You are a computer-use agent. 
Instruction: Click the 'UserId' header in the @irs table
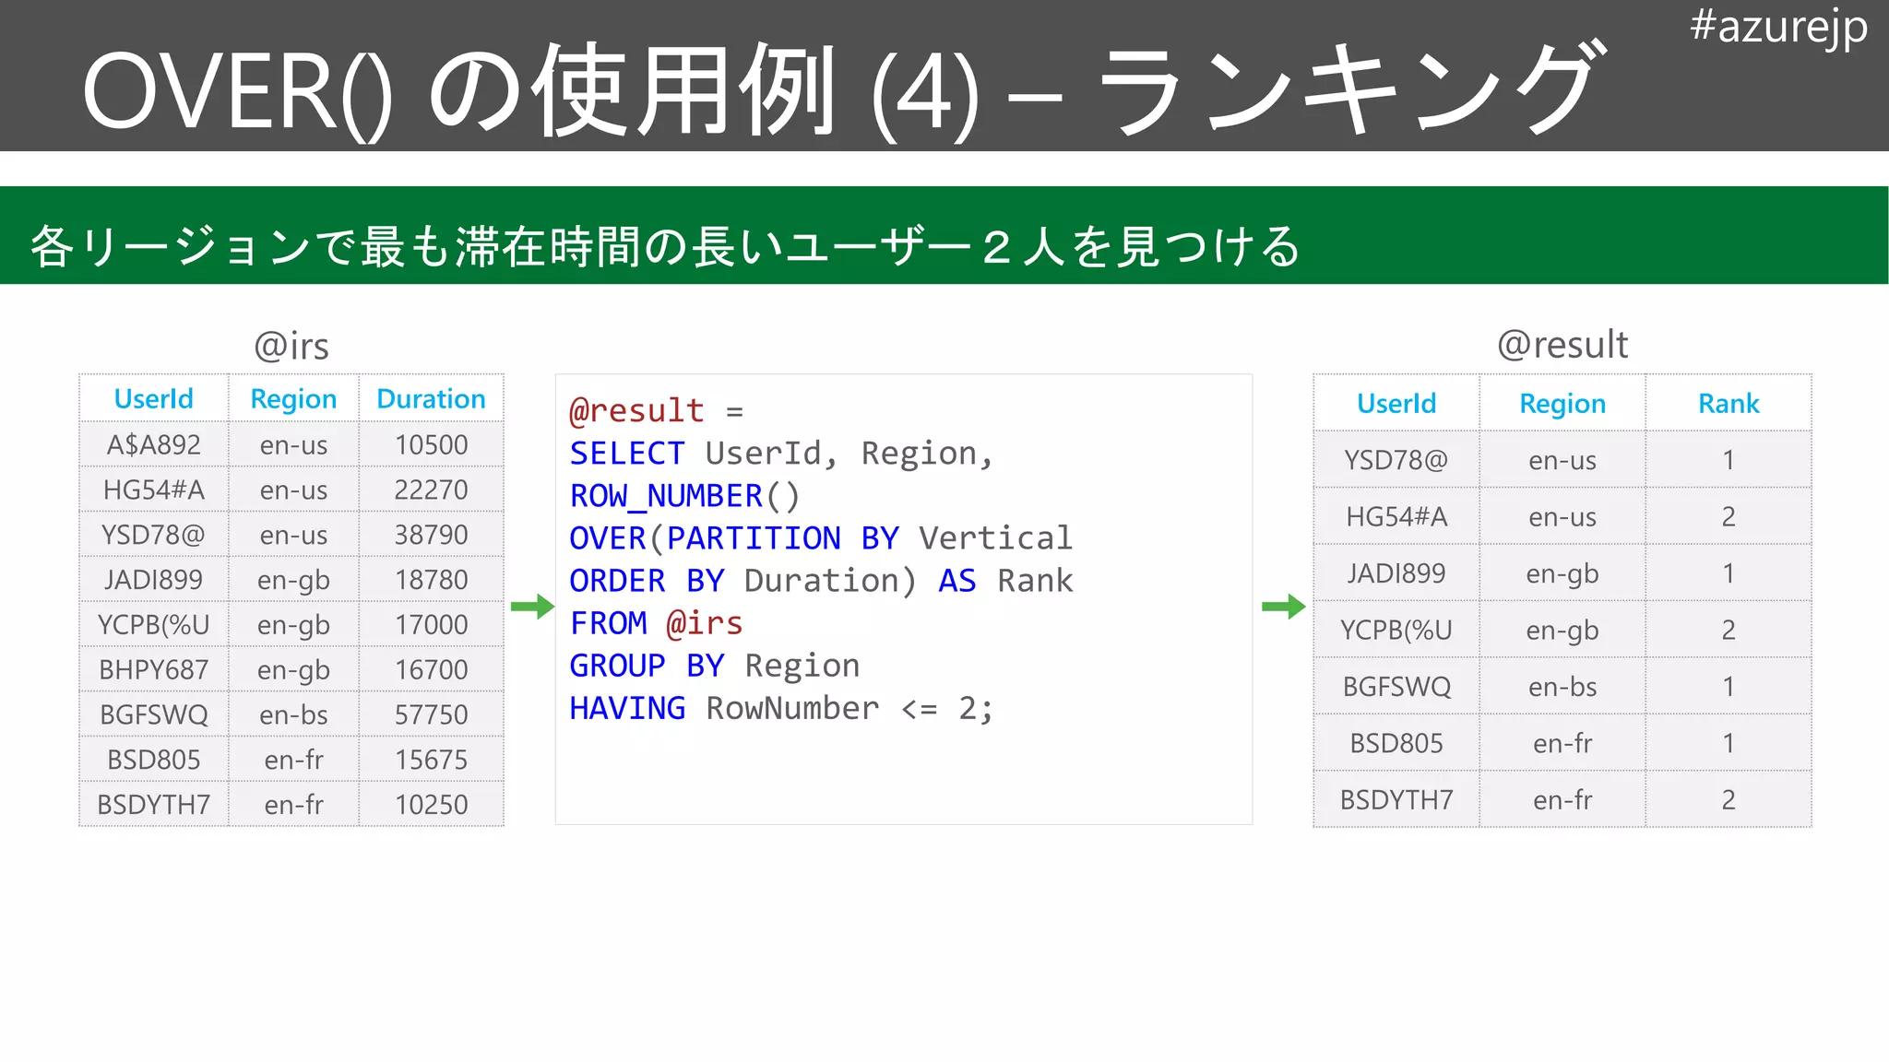[153, 398]
